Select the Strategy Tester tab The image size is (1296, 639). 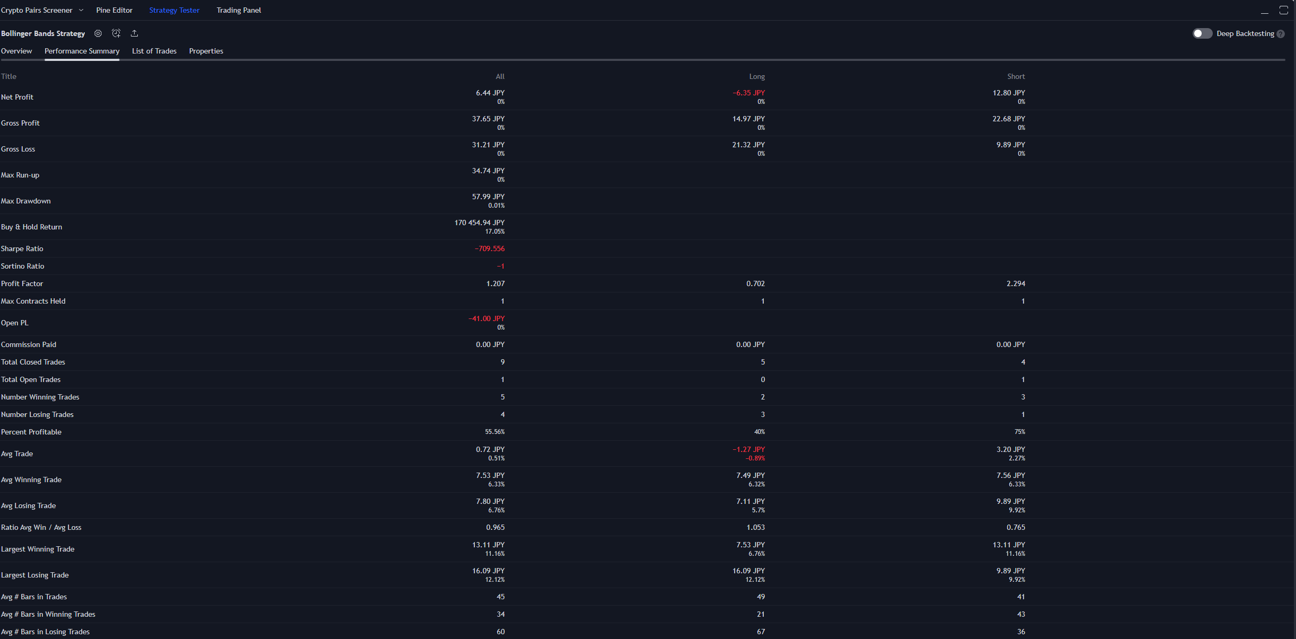click(x=174, y=10)
